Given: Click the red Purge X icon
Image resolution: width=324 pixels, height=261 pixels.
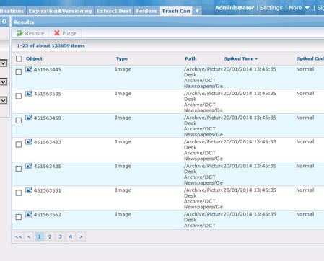Looking at the screenshot, I should click(57, 33).
